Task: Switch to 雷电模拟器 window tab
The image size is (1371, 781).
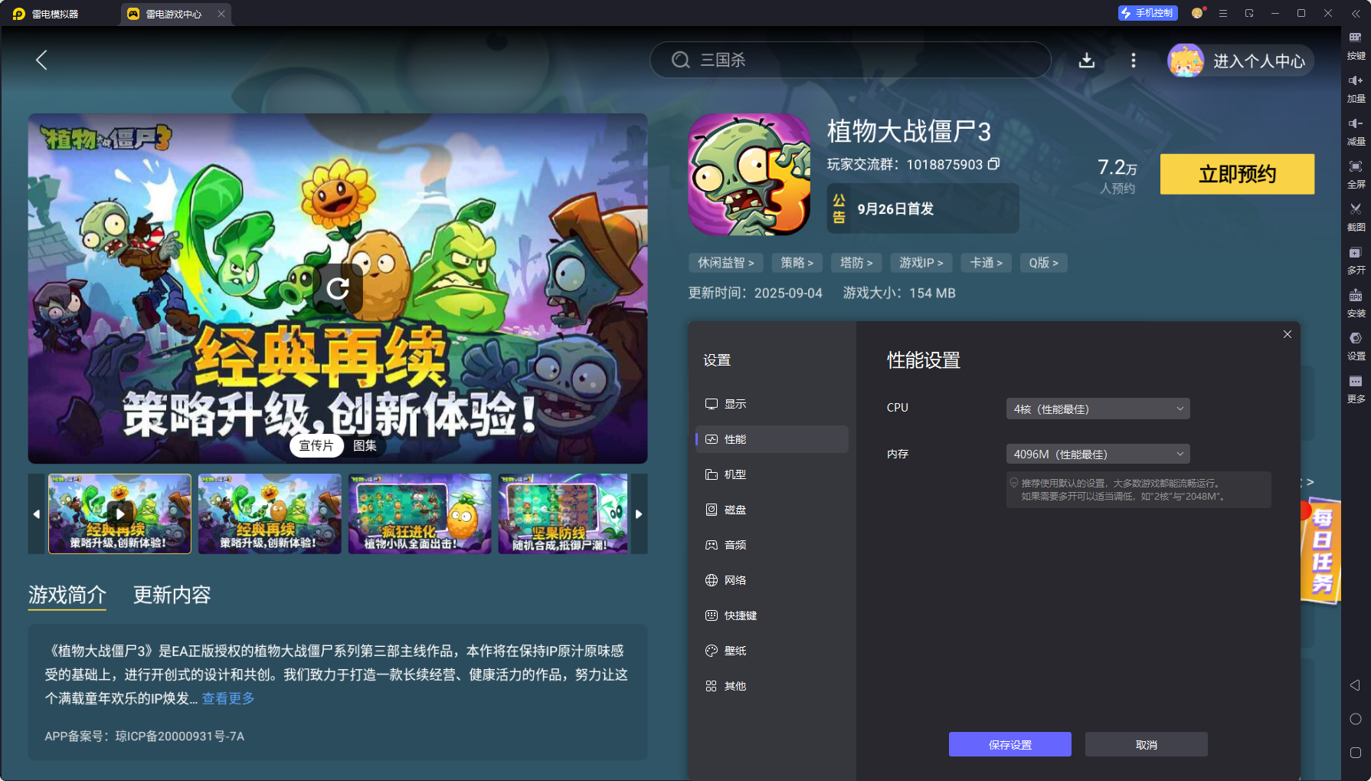Action: coord(55,14)
